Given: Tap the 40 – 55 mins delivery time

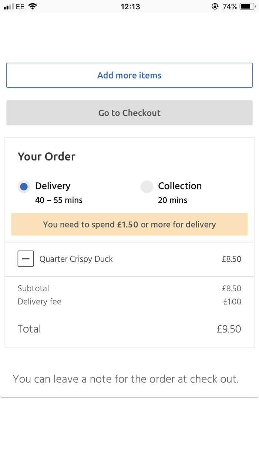Looking at the screenshot, I should click(x=59, y=200).
